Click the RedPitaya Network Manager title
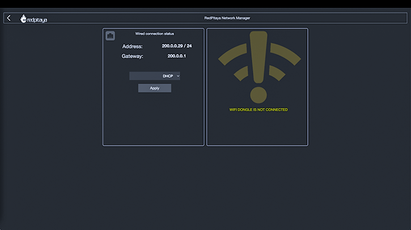Image resolution: width=411 pixels, height=230 pixels. tap(227, 18)
